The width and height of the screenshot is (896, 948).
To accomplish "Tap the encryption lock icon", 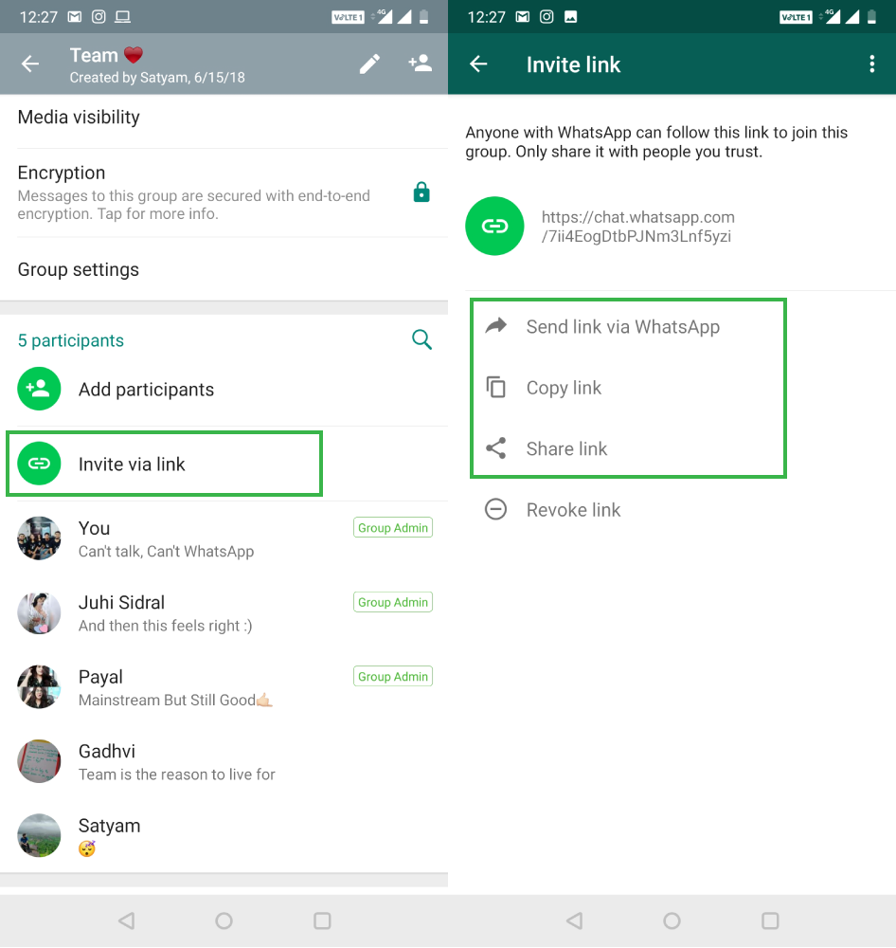I will [x=420, y=191].
